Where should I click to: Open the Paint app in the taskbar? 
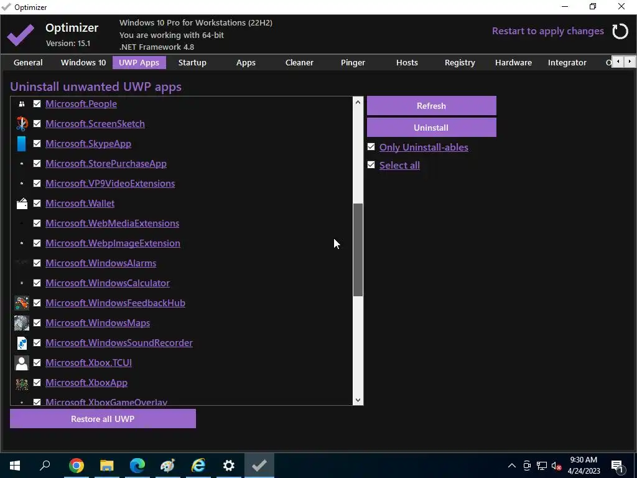click(168, 466)
